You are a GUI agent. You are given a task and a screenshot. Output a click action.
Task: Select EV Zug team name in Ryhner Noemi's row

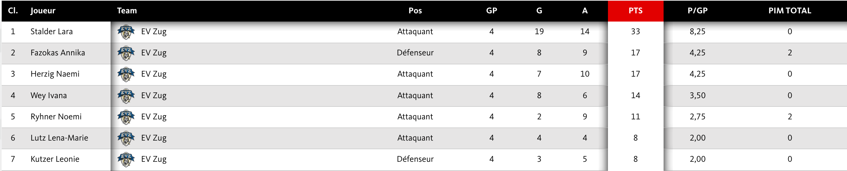(154, 117)
